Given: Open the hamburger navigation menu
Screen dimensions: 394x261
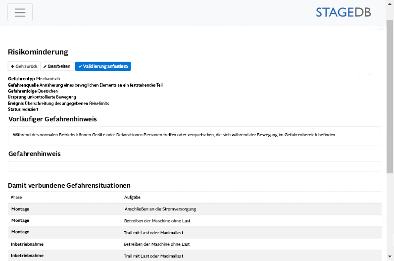Looking at the screenshot, I should click(20, 12).
